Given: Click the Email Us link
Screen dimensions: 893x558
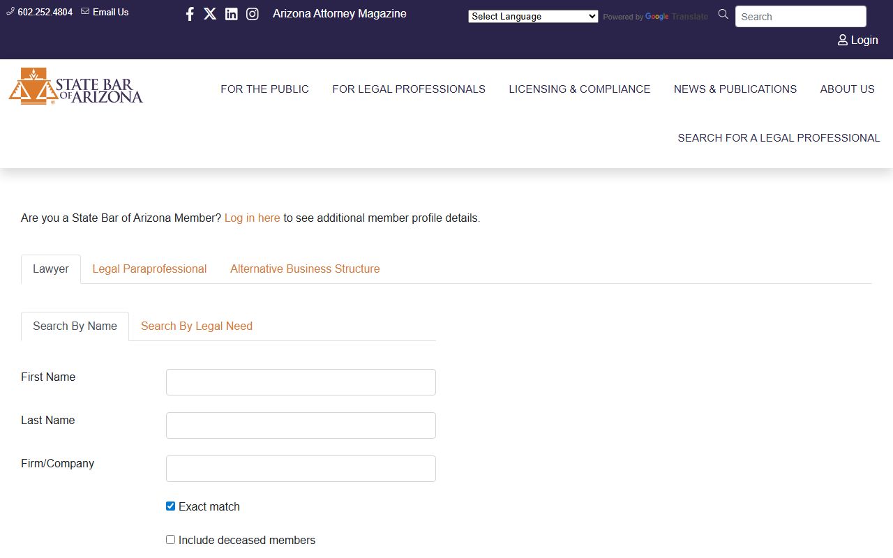Looking at the screenshot, I should [110, 12].
